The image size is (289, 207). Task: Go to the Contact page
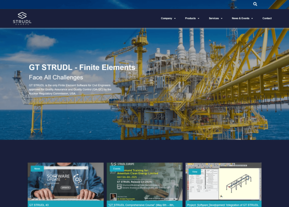(x=267, y=18)
